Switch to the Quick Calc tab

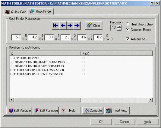pyautogui.click(x=15, y=12)
